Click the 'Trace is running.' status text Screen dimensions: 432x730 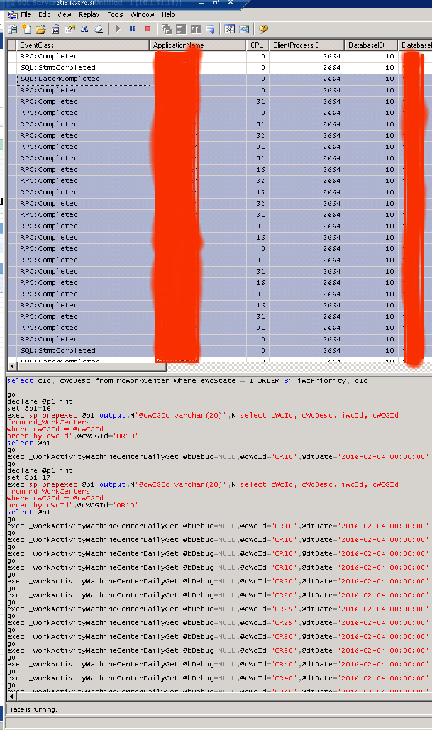tap(32, 709)
